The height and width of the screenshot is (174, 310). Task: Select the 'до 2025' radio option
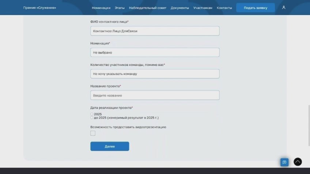92,118
